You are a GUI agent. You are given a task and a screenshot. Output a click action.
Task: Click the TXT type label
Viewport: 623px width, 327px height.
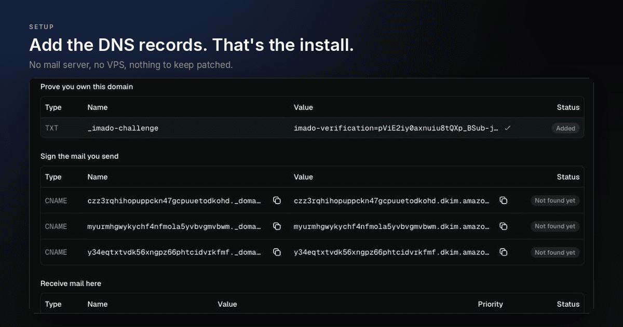coord(52,128)
